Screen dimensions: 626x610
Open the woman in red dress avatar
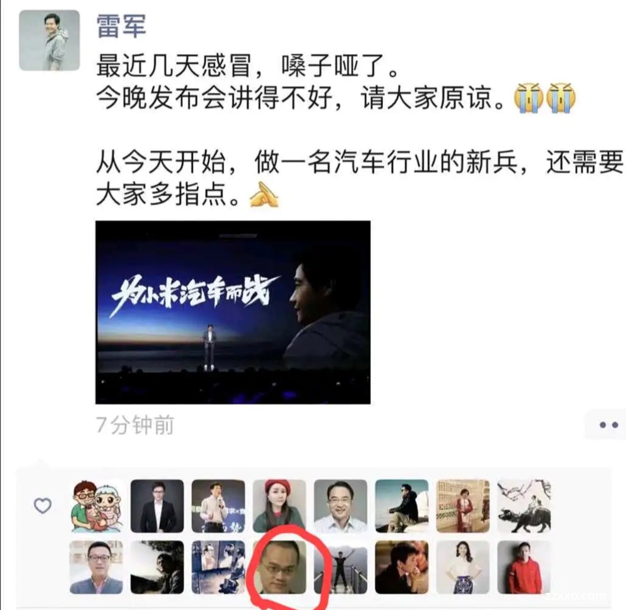point(463,506)
